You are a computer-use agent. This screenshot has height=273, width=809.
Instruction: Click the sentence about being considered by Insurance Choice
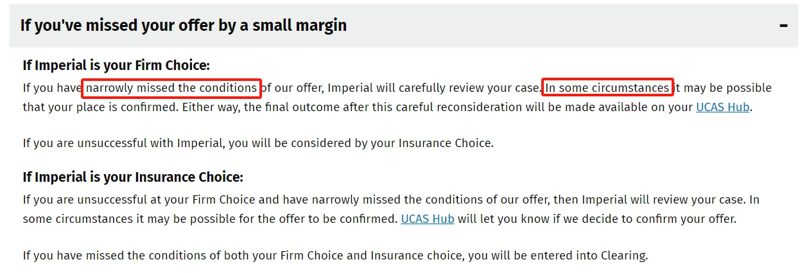point(258,143)
